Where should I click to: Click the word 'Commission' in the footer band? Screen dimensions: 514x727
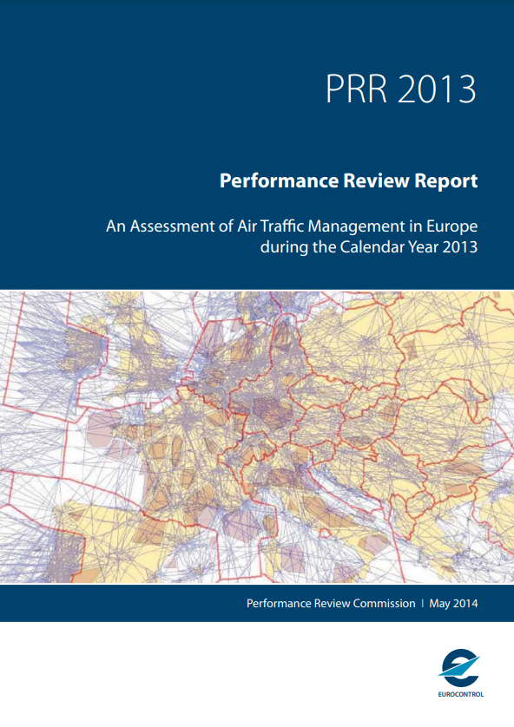tap(384, 603)
